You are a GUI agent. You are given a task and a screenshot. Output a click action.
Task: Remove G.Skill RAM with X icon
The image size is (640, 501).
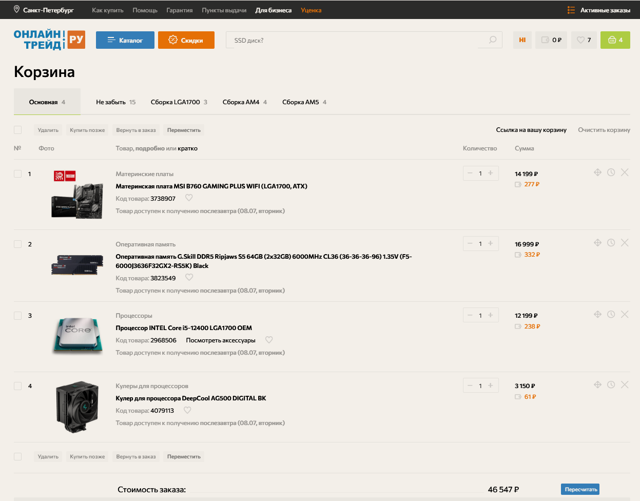click(625, 243)
